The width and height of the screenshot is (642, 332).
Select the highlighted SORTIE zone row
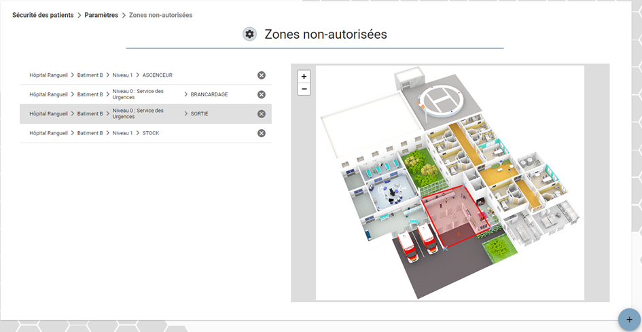(x=145, y=114)
